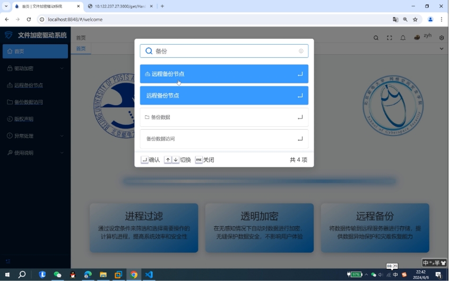Open system settings gear icon
449x281 pixels.
point(442,38)
